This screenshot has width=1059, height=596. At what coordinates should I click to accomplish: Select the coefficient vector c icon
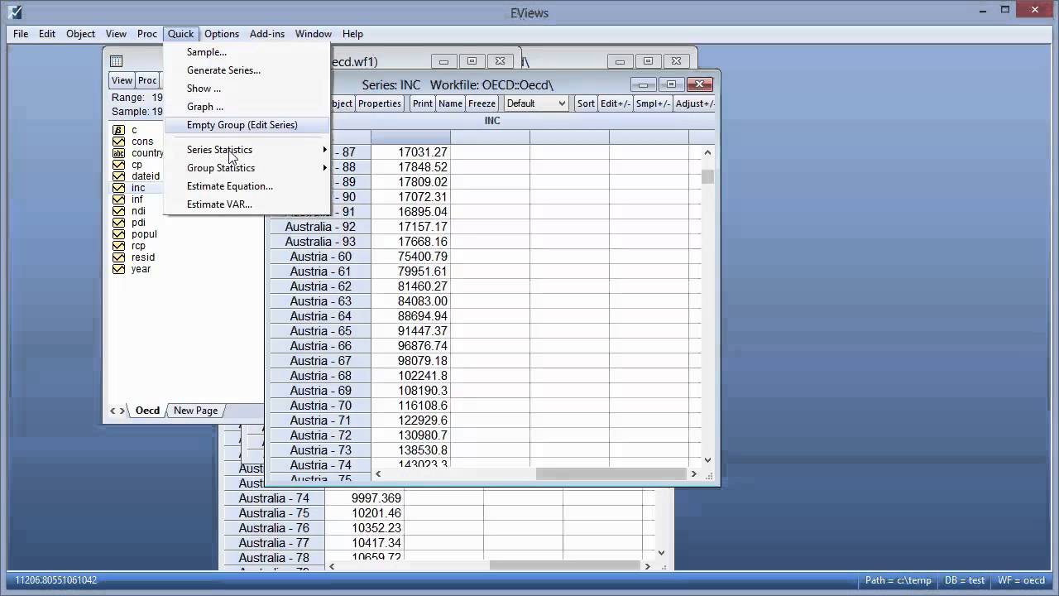tap(118, 130)
